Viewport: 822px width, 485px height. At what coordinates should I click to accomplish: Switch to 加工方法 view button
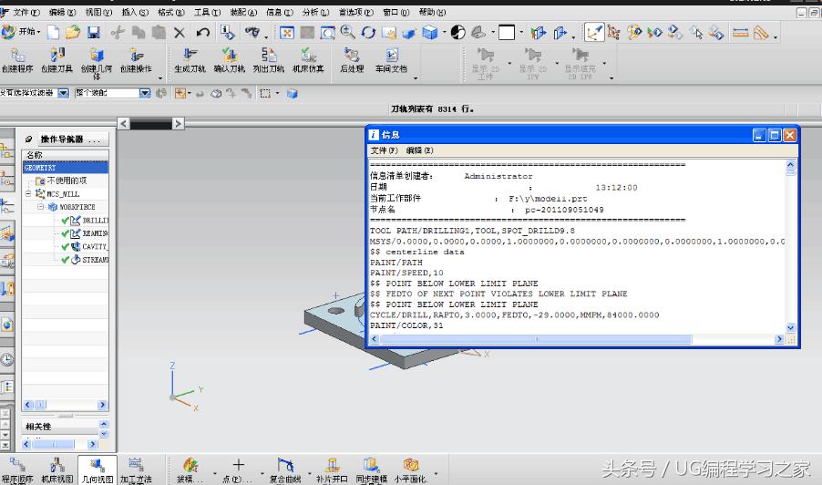coord(136,470)
